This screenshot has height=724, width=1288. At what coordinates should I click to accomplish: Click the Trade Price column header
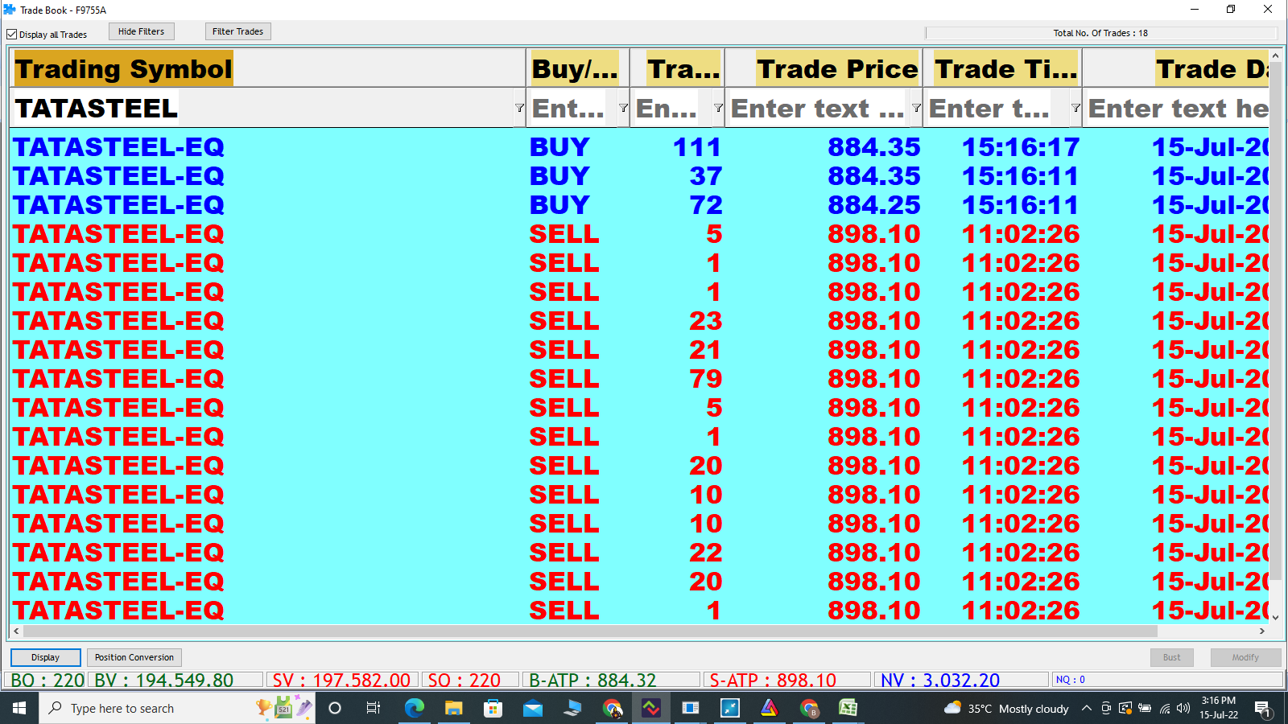(824, 68)
